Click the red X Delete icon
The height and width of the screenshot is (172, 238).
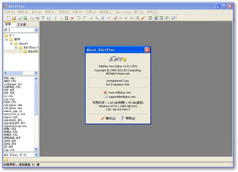(72, 18)
